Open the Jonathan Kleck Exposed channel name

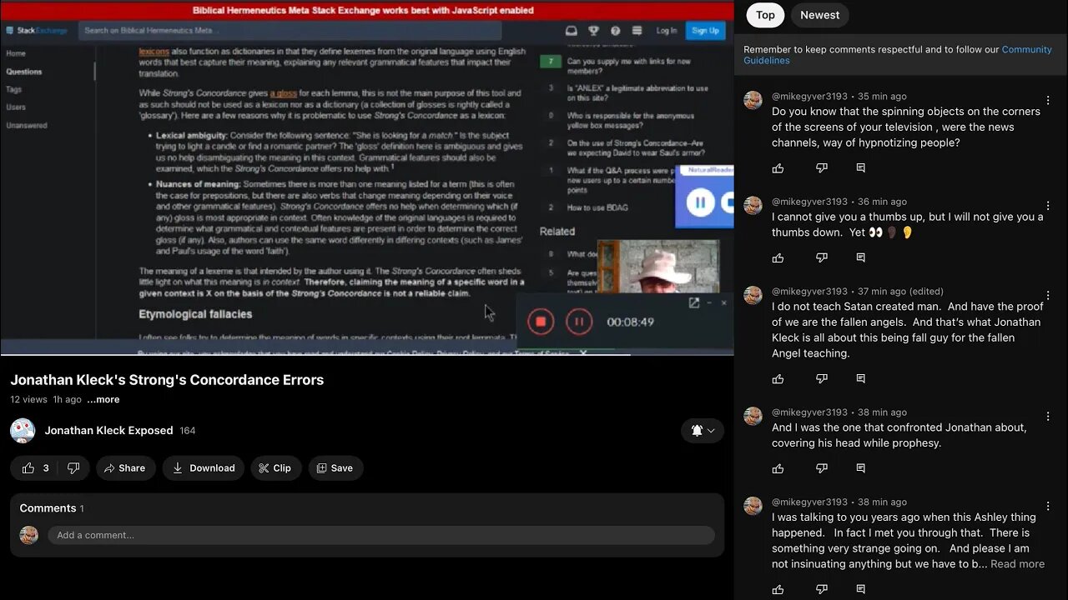[x=108, y=431]
